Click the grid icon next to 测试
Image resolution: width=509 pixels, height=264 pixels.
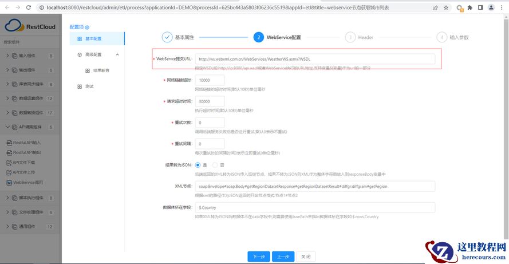(80, 86)
